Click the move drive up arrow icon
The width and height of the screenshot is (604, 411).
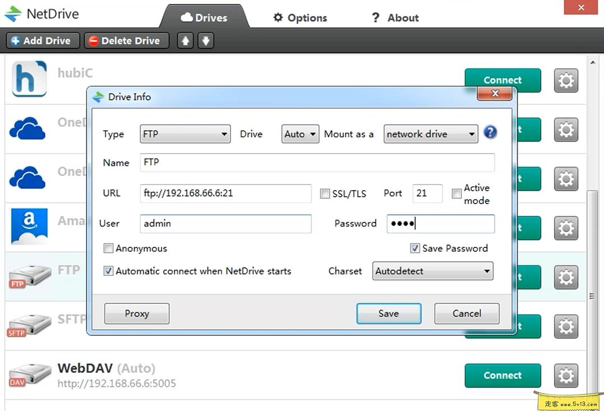point(185,41)
